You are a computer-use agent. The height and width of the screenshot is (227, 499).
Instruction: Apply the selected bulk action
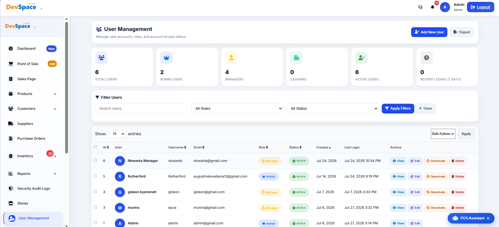coord(466,134)
